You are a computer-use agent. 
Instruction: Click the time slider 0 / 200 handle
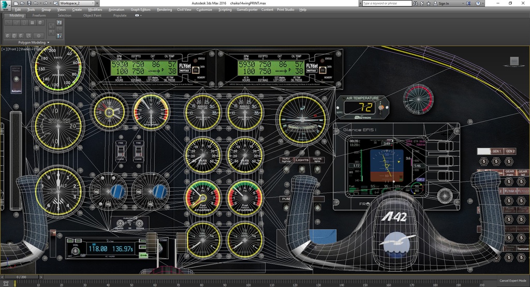point(21,277)
